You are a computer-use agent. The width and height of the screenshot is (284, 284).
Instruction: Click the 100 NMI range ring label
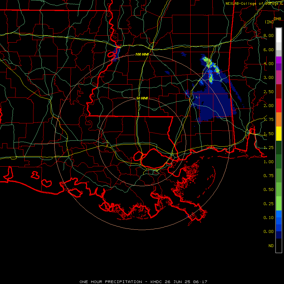coord(142,54)
